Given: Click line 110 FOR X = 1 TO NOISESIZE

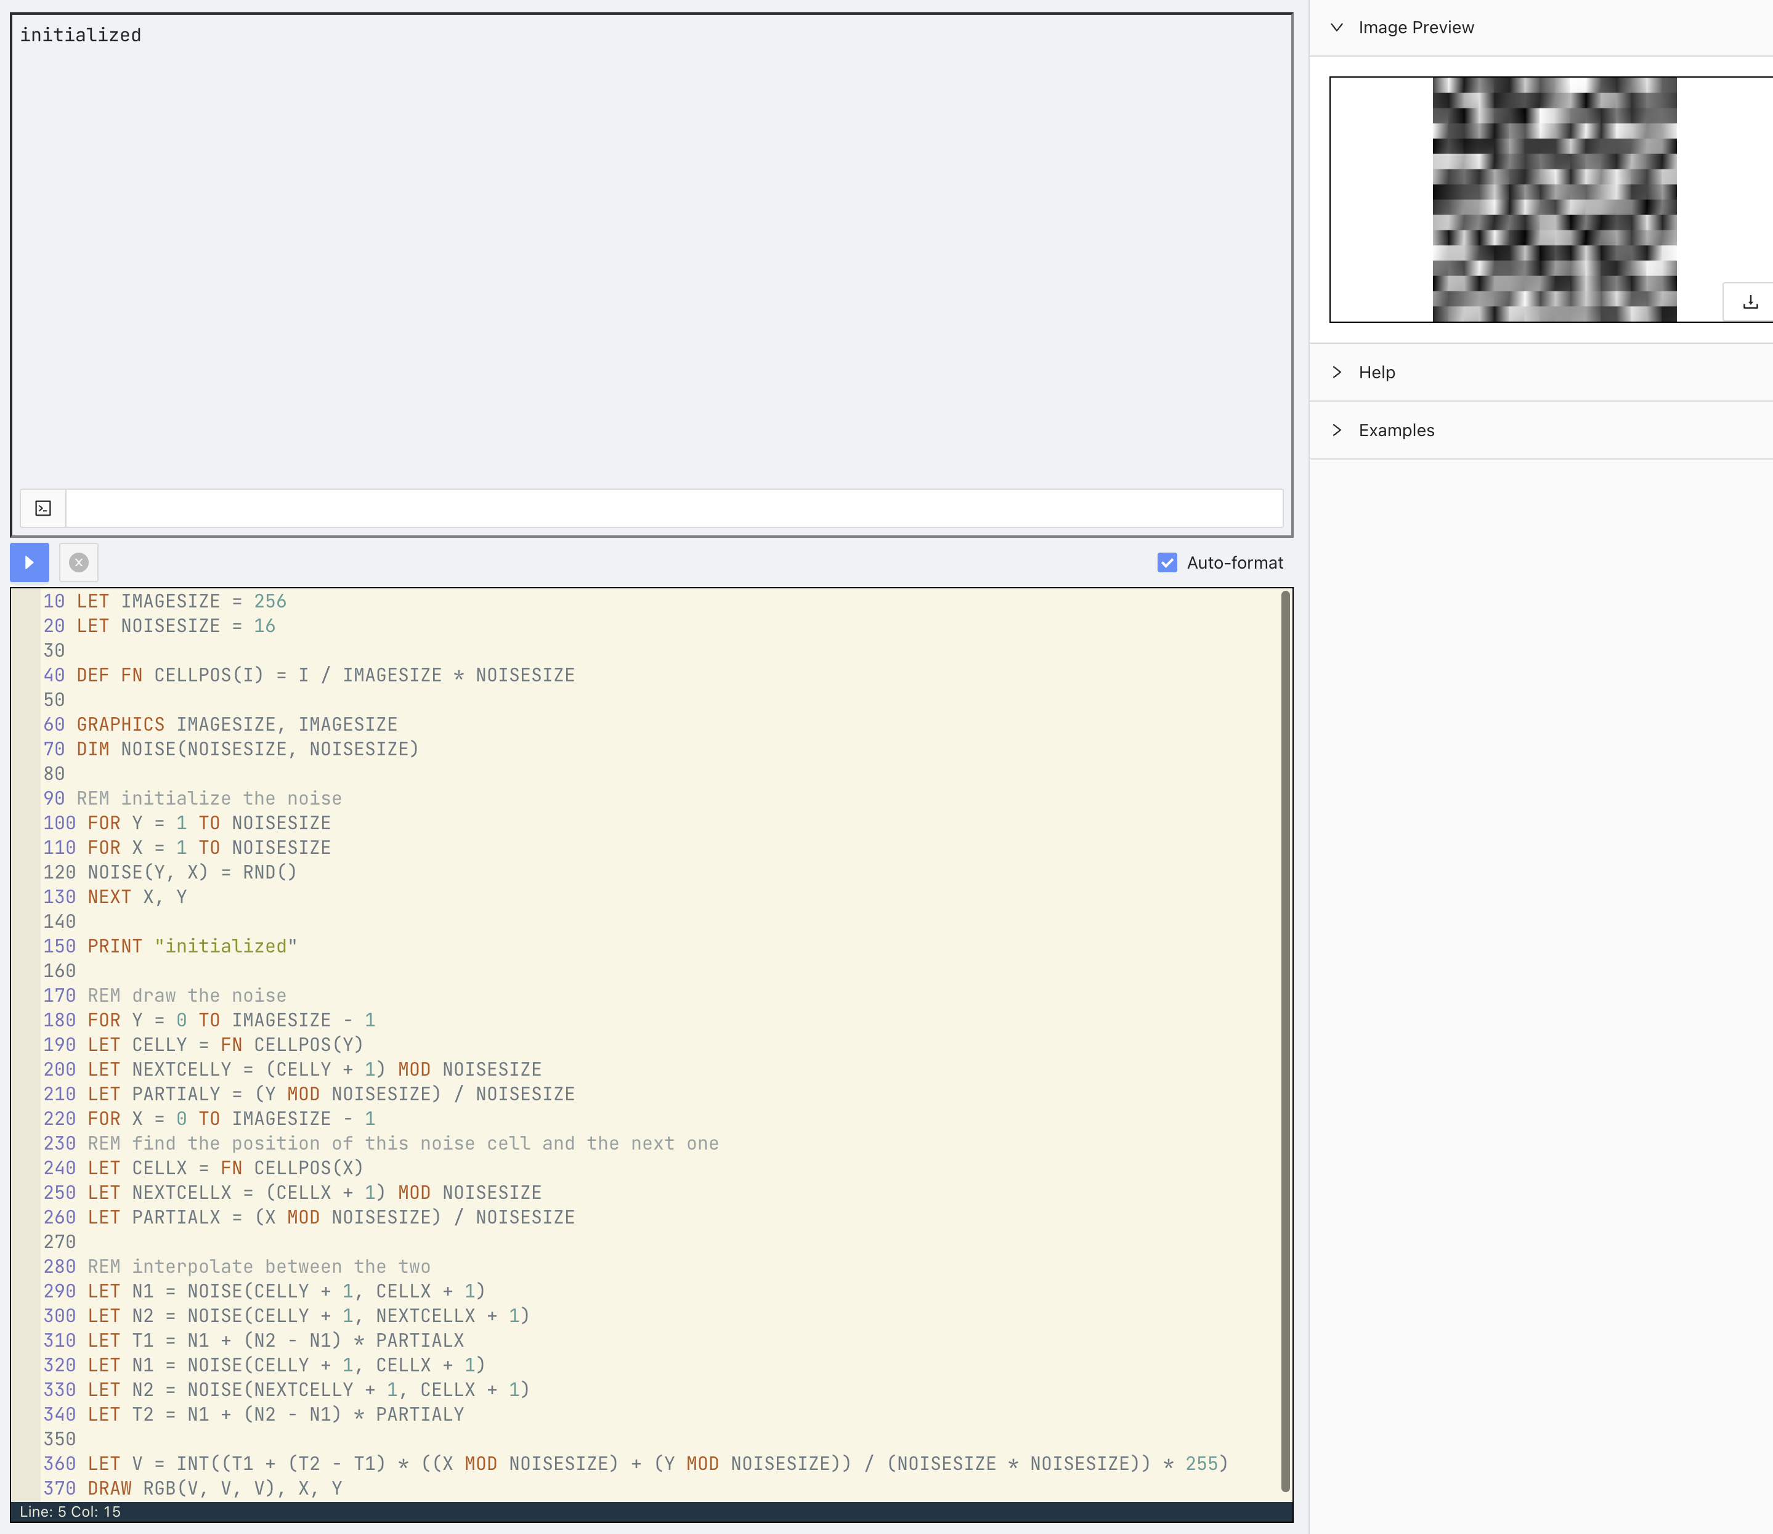Looking at the screenshot, I should (187, 848).
